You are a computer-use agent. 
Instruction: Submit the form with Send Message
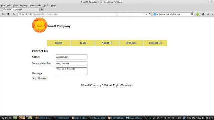point(39,78)
